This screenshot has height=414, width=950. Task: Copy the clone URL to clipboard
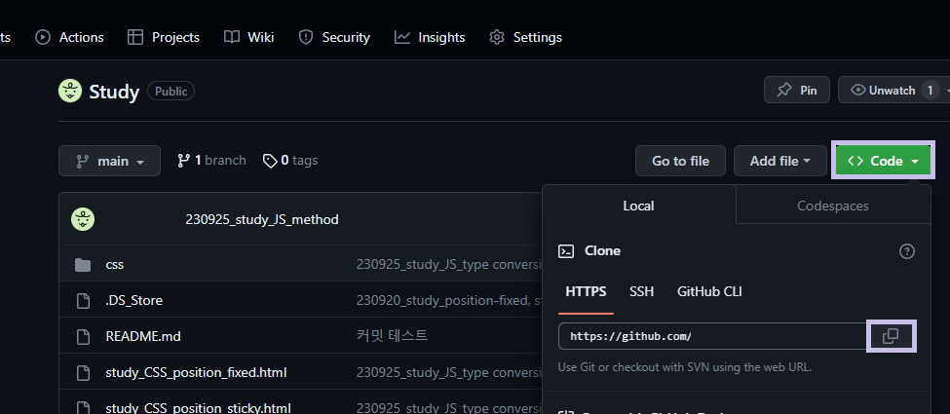[891, 336]
